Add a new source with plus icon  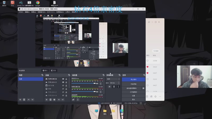coord(47,100)
